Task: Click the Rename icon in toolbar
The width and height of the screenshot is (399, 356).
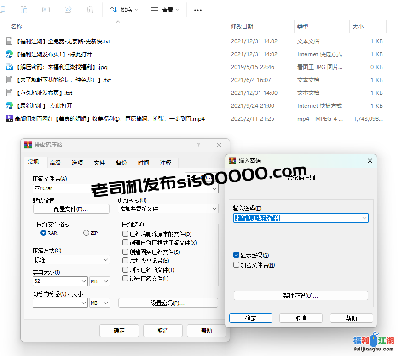Action: (46, 10)
